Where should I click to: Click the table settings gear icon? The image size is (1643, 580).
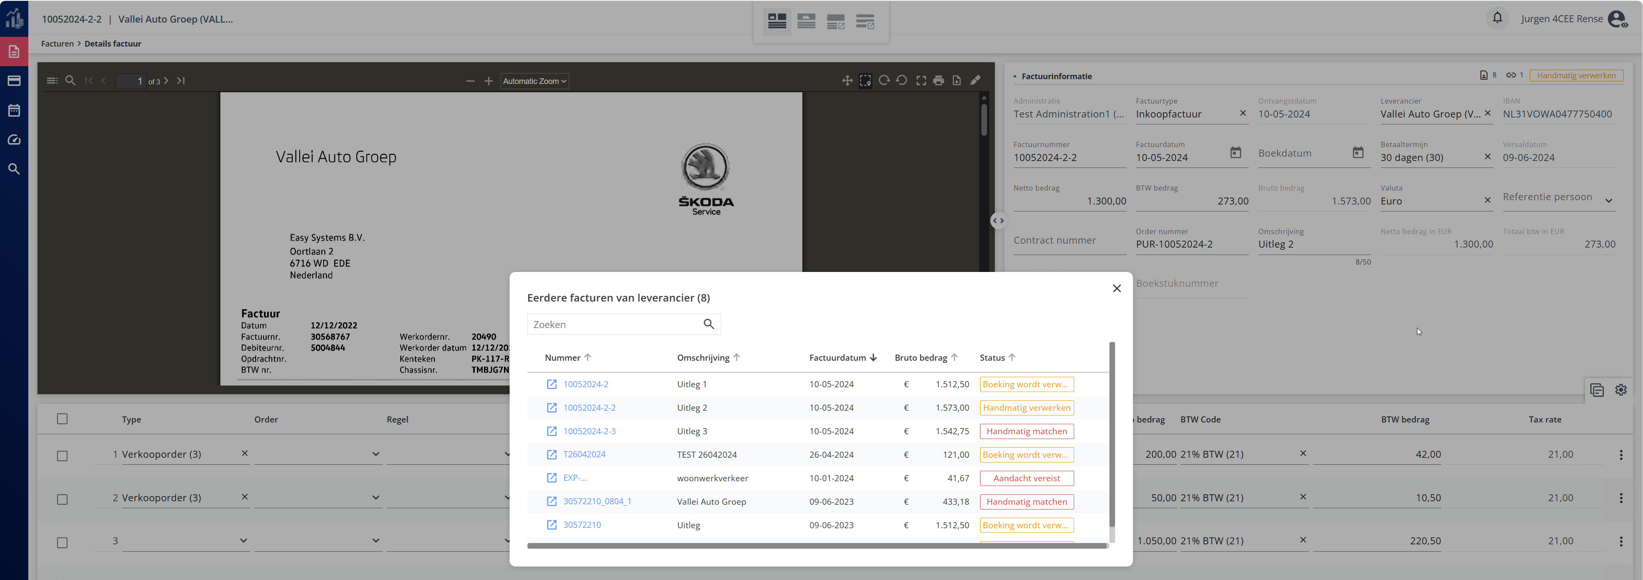tap(1621, 390)
